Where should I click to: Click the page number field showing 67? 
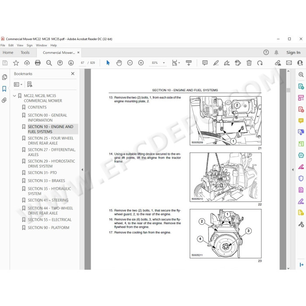click(x=83, y=63)
